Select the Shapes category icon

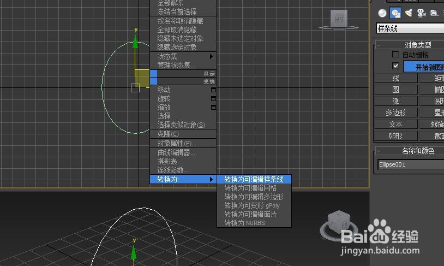click(x=395, y=13)
